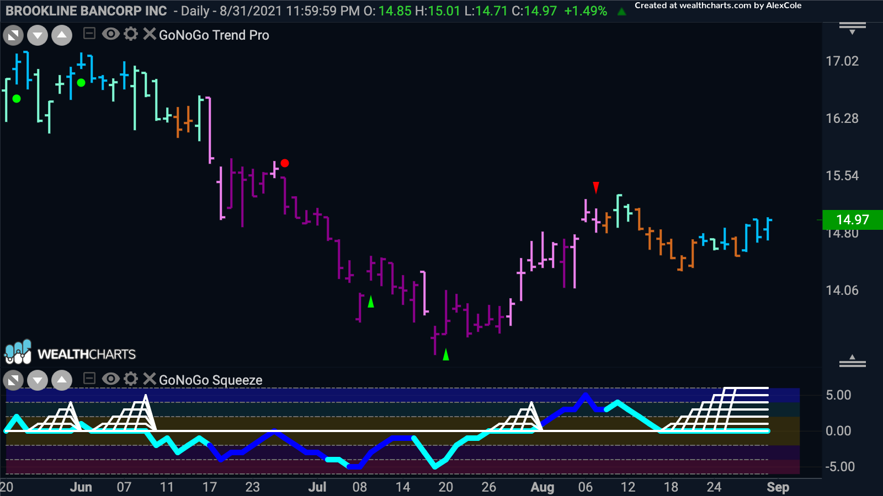Image resolution: width=883 pixels, height=496 pixels.
Task: Collapse the GoNoGo Trend Pro indicator legend
Action: [89, 34]
